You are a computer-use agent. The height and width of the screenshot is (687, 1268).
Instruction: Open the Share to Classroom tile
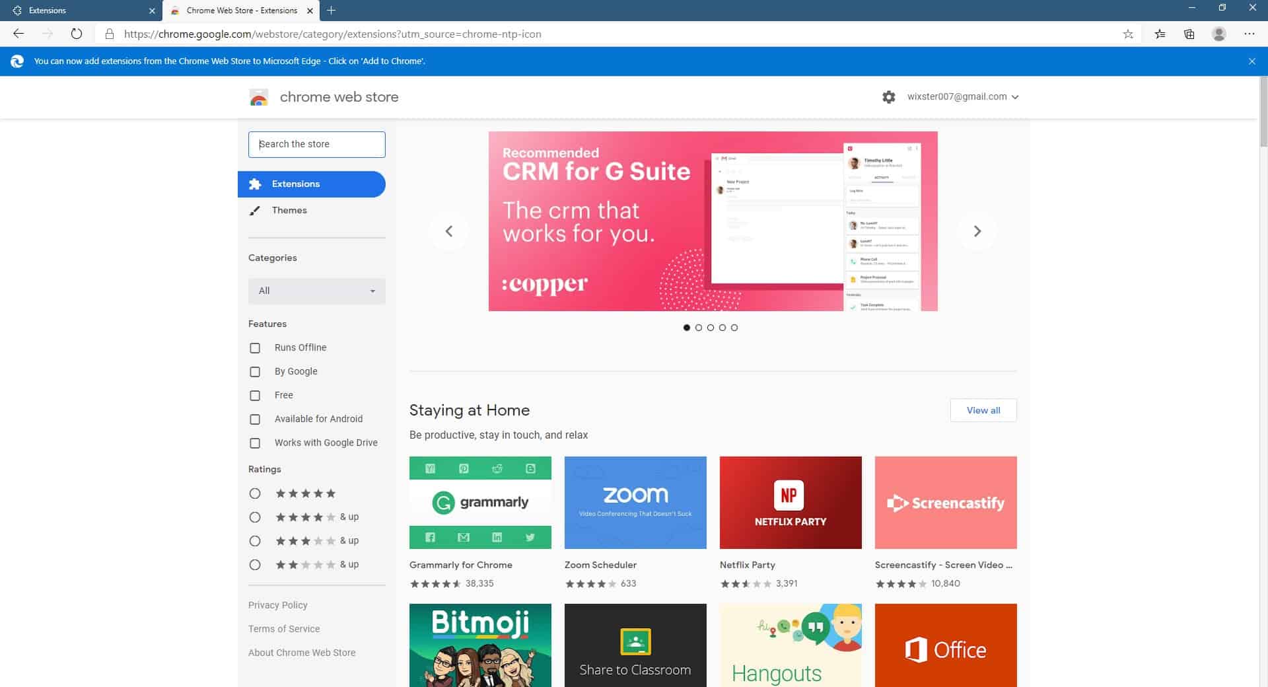(x=635, y=645)
